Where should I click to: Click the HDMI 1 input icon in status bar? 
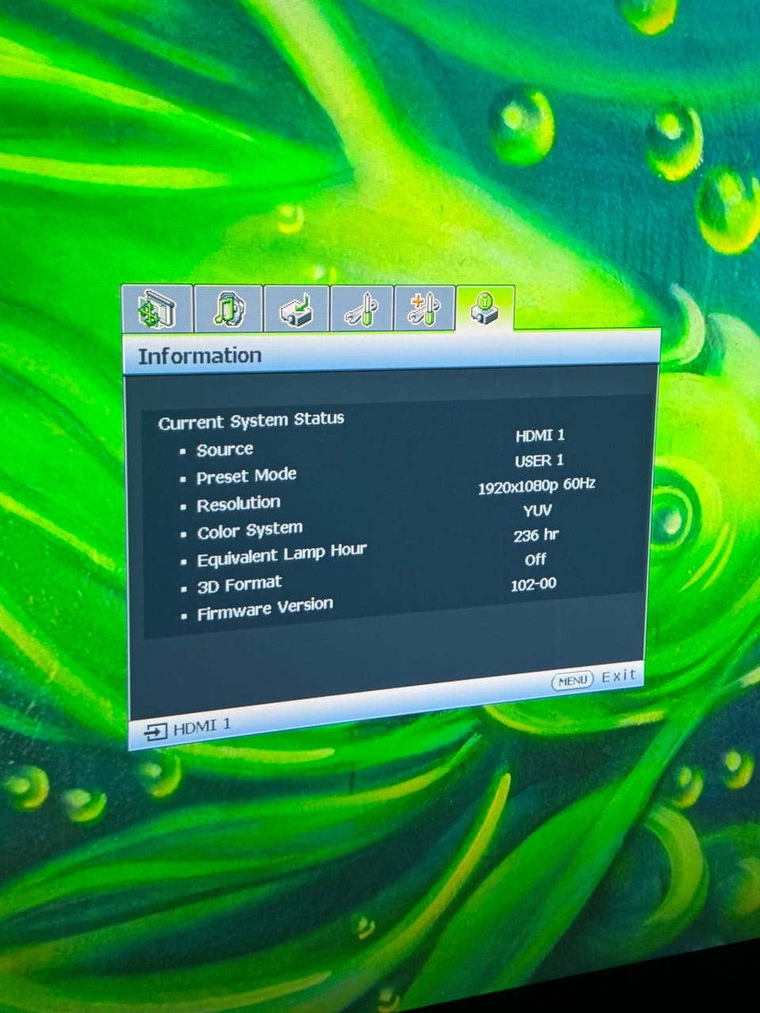point(155,731)
